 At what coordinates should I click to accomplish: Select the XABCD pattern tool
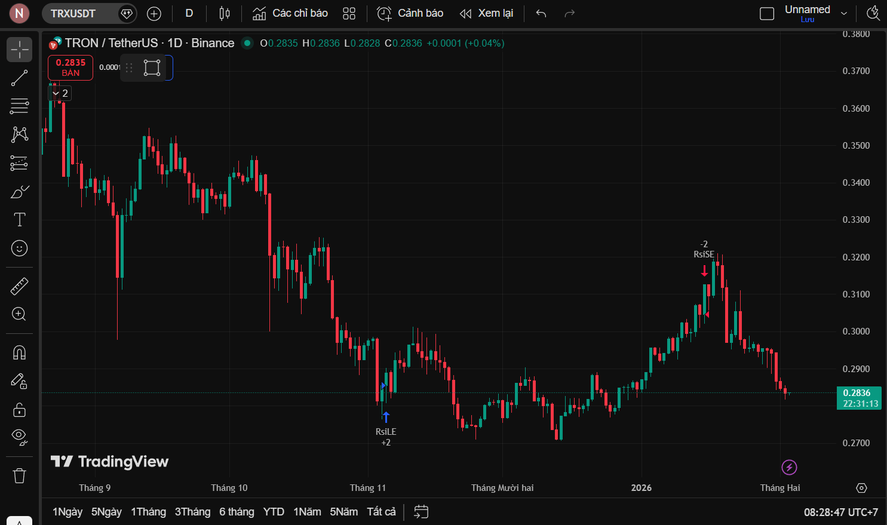[19, 134]
